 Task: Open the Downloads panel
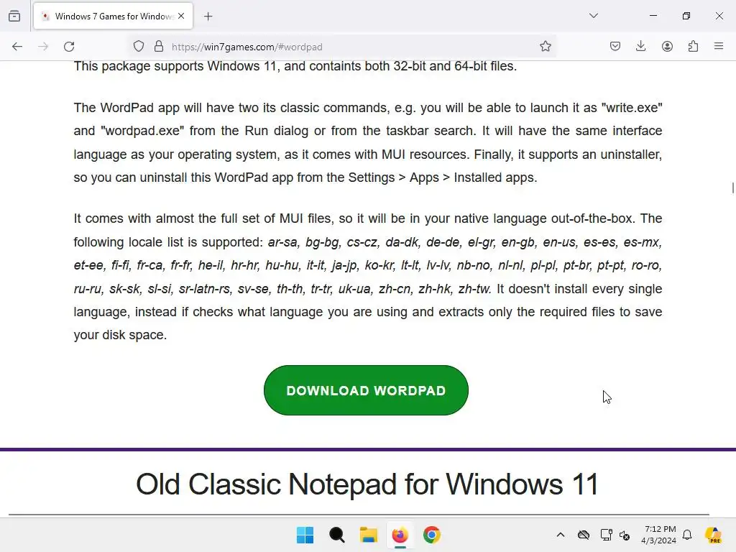pyautogui.click(x=640, y=46)
